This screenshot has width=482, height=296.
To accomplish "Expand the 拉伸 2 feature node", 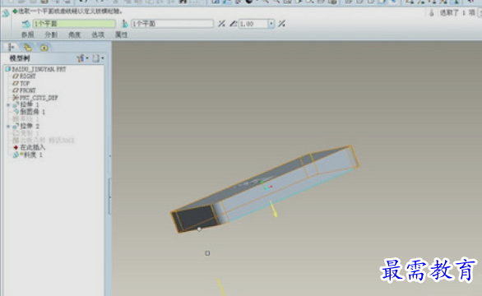I will coord(8,126).
